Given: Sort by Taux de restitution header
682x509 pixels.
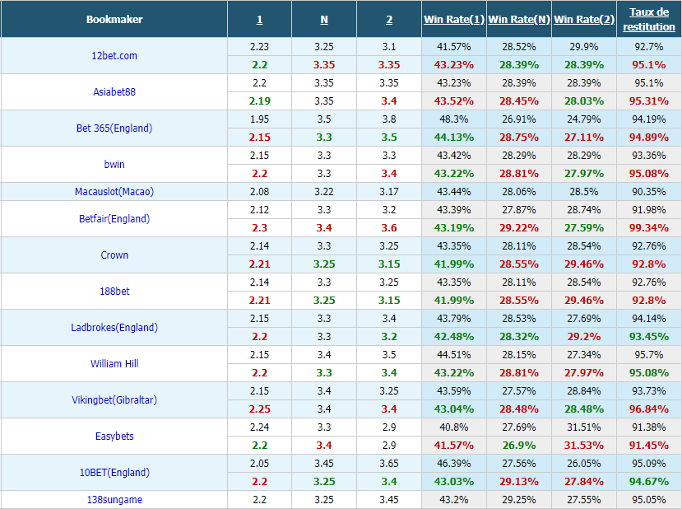Looking at the screenshot, I should (649, 20).
